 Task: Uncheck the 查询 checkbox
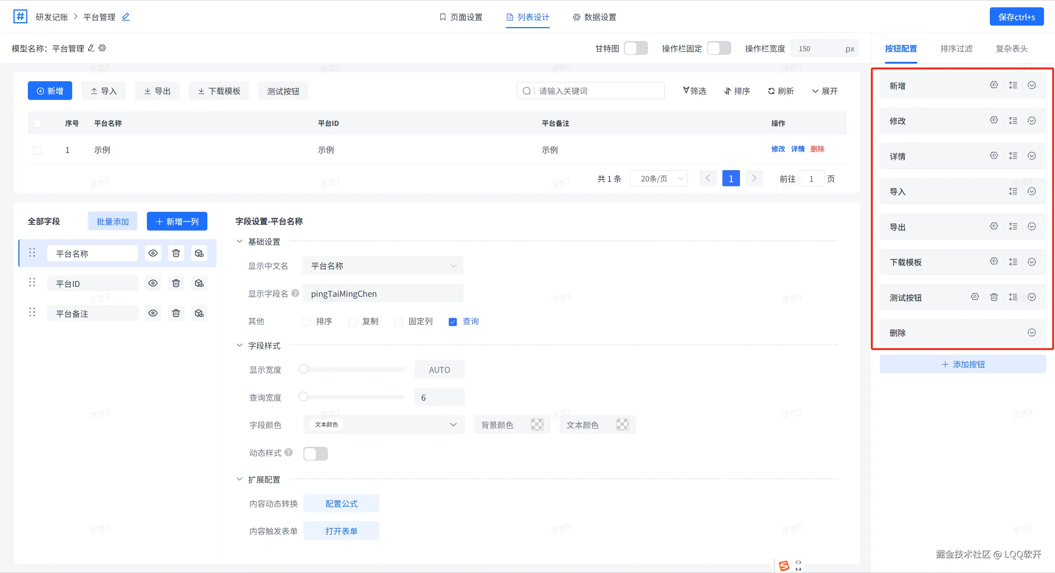452,322
